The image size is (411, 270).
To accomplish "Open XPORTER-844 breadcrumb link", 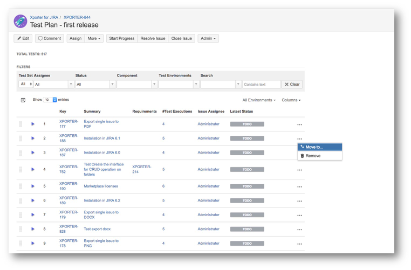I will [x=77, y=17].
